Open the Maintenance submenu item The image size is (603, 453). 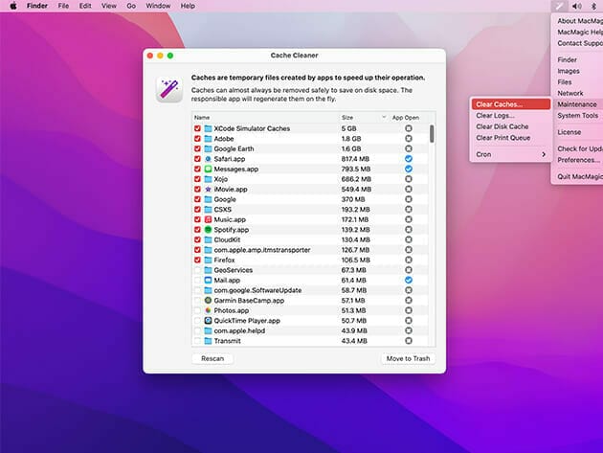coord(576,103)
